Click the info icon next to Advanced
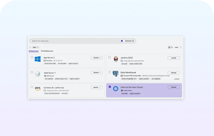 point(133,41)
